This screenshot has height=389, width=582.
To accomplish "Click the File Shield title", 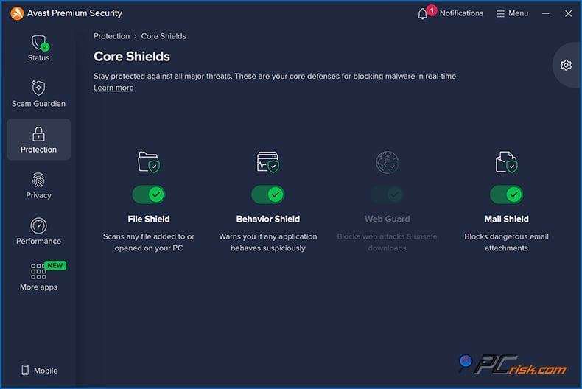I will click(x=149, y=219).
